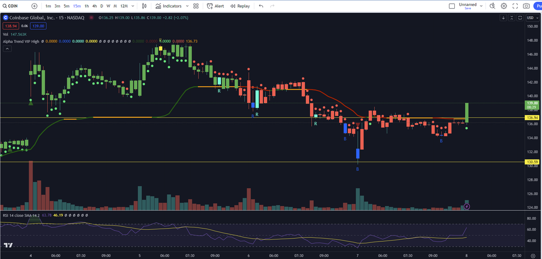The image size is (542, 259).
Task: Select the Alpha Trend VIP High legend
Action: pyautogui.click(x=21, y=41)
